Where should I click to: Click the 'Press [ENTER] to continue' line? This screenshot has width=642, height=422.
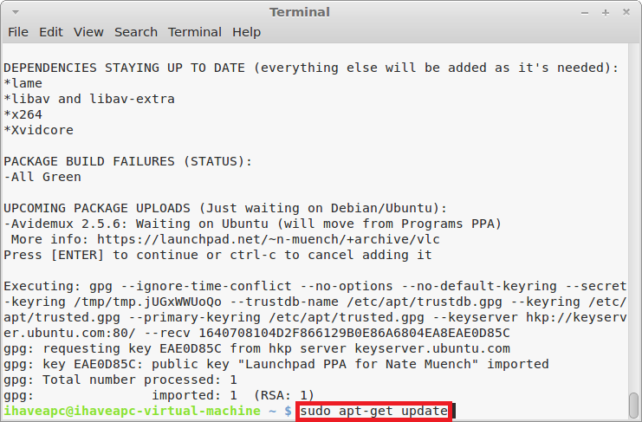pyautogui.click(x=217, y=255)
